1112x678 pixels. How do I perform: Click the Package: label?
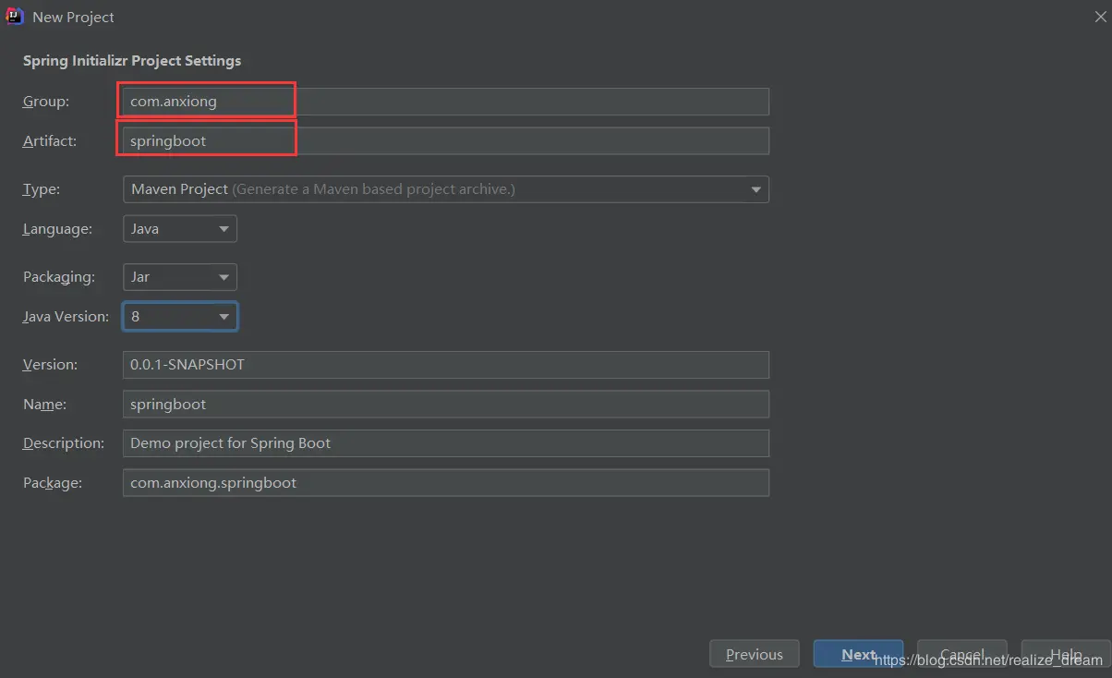pyautogui.click(x=53, y=483)
